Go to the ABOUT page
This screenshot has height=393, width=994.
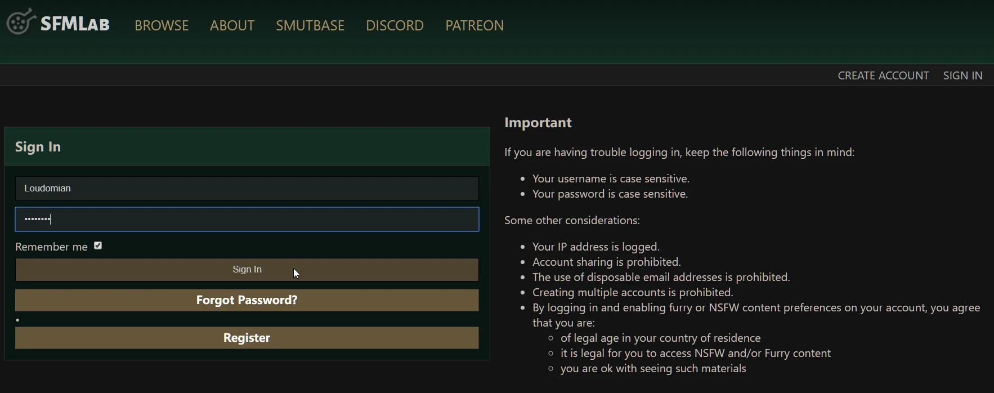click(232, 25)
